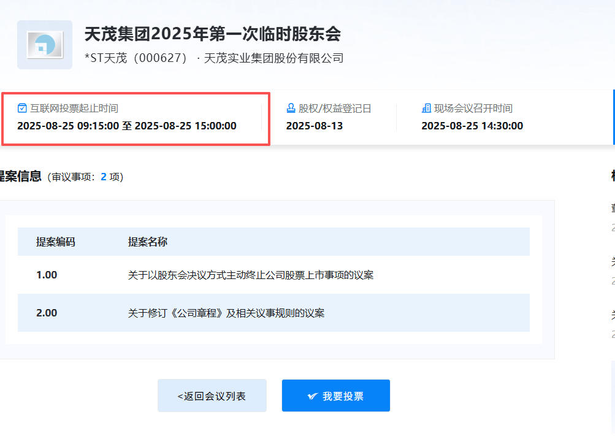Click the record date 2025-08-13
Viewport: 615px width, 444px height.
[x=315, y=126]
